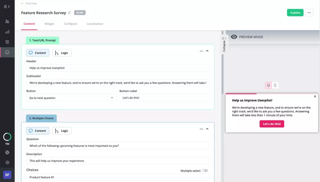This screenshot has width=320, height=182.
Task: Select the smiley face survey icon in sidebar
Action: [x=7, y=52]
